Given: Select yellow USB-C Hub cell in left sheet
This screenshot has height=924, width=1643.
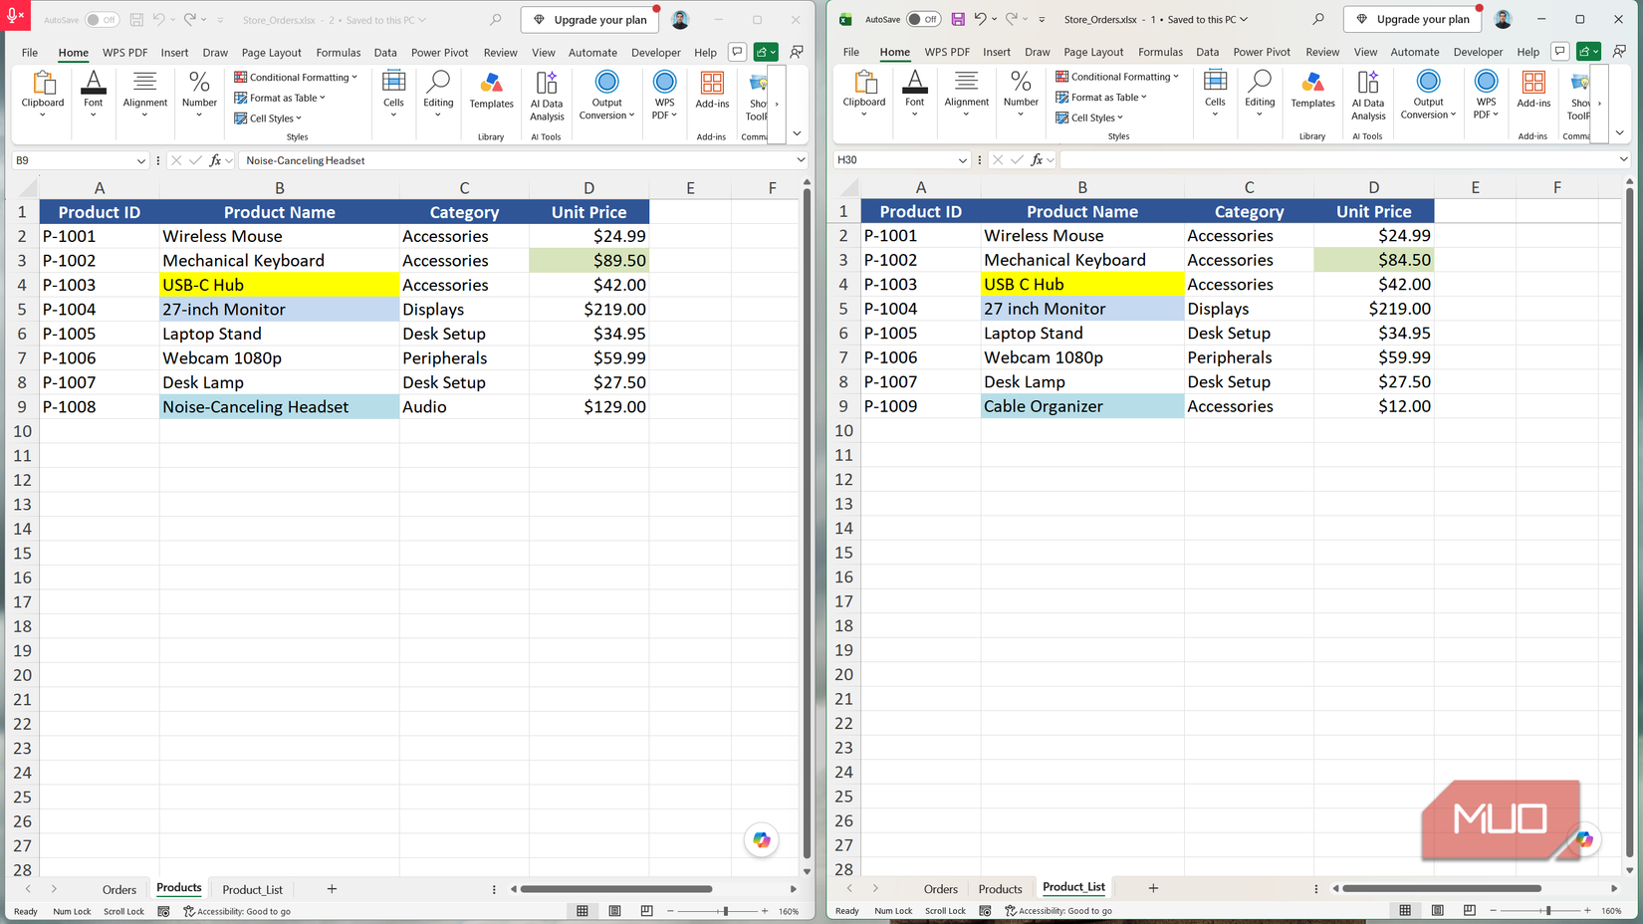Looking at the screenshot, I should 279,285.
